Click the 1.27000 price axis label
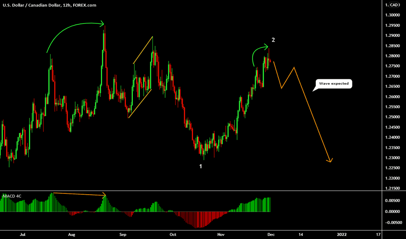 pos(392,76)
